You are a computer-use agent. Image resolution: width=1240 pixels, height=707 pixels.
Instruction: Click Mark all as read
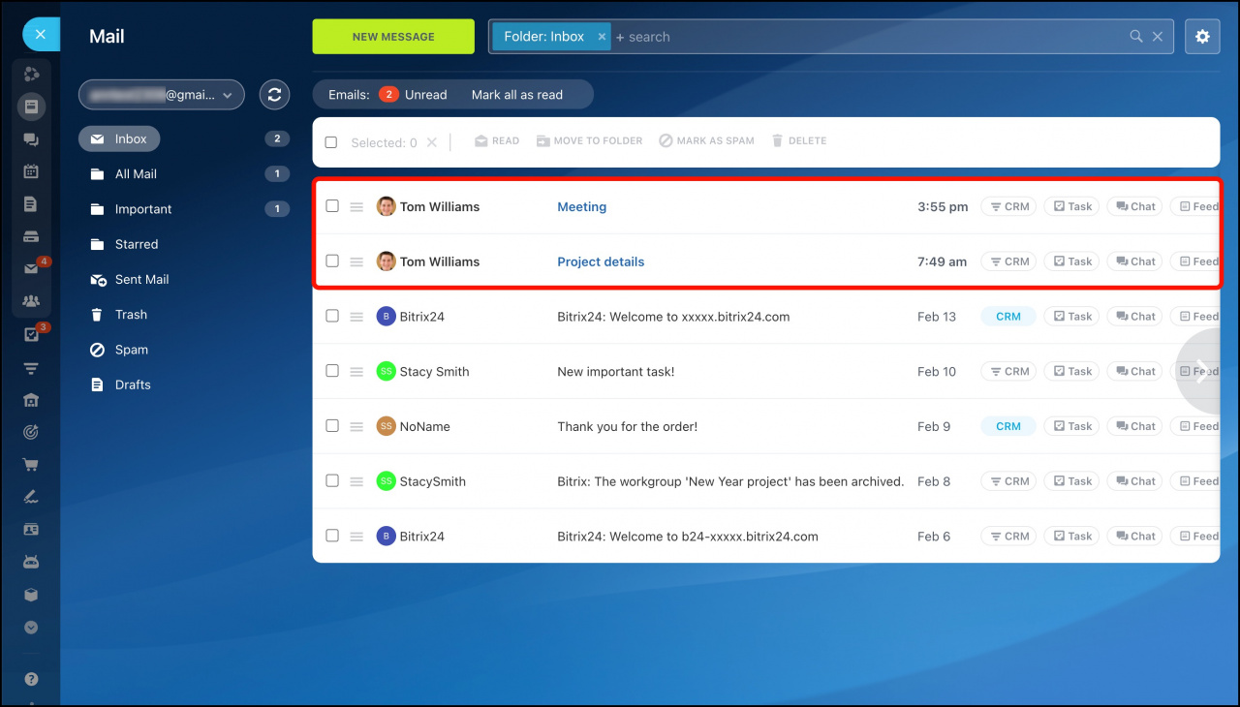517,94
